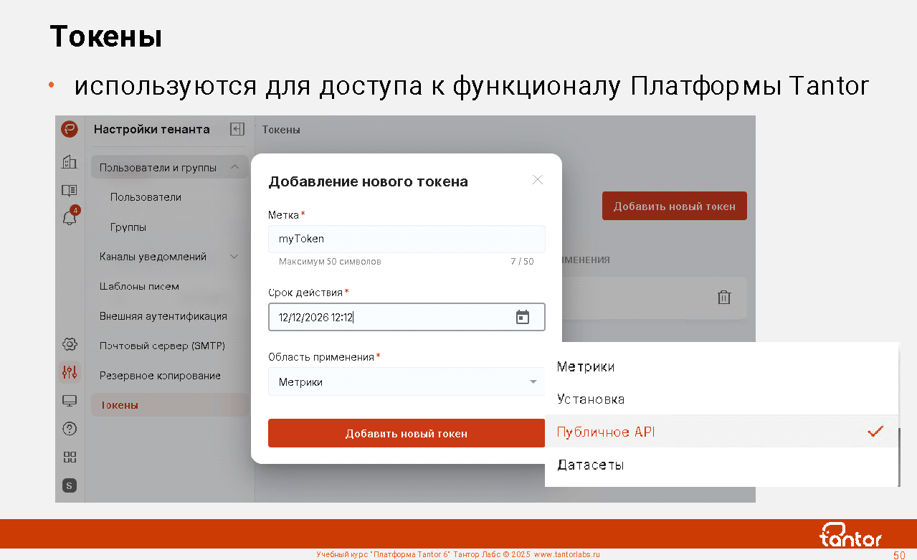The width and height of the screenshot is (917, 560).
Task: Open the monitor icon in sidebar
Action: (70, 401)
